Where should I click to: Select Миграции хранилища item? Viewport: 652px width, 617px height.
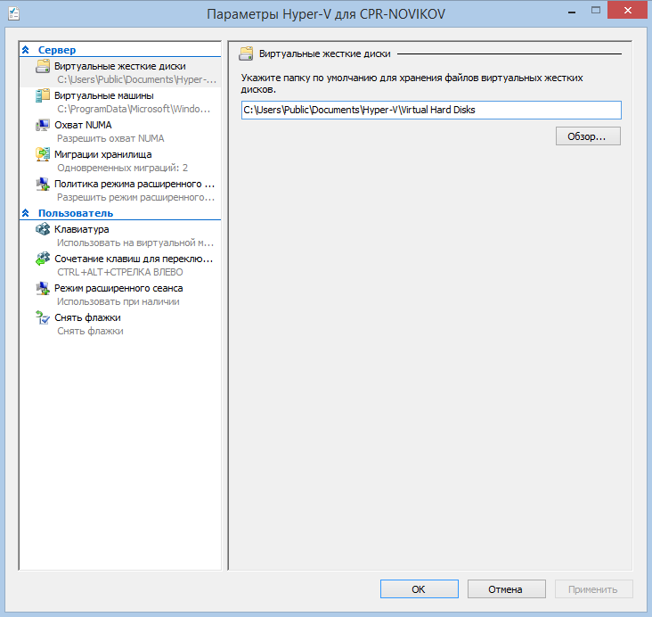coord(102,154)
